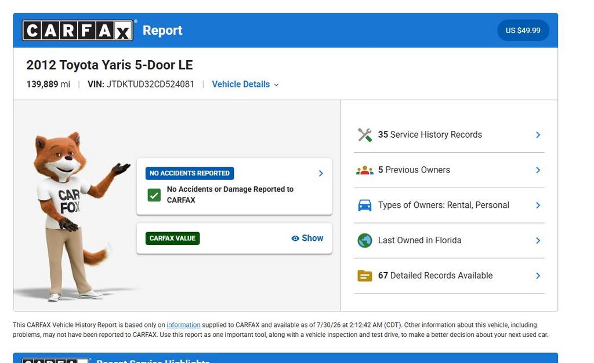Click No Accidents or Damage Reported text

click(230, 195)
